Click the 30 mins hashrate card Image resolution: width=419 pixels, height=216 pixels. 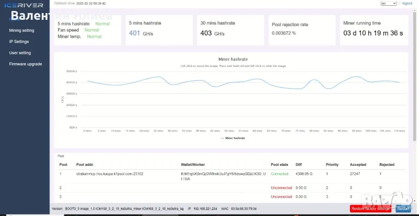tap(229, 30)
